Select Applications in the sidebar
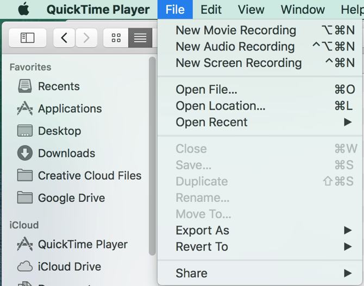364x286 pixels. (x=70, y=109)
